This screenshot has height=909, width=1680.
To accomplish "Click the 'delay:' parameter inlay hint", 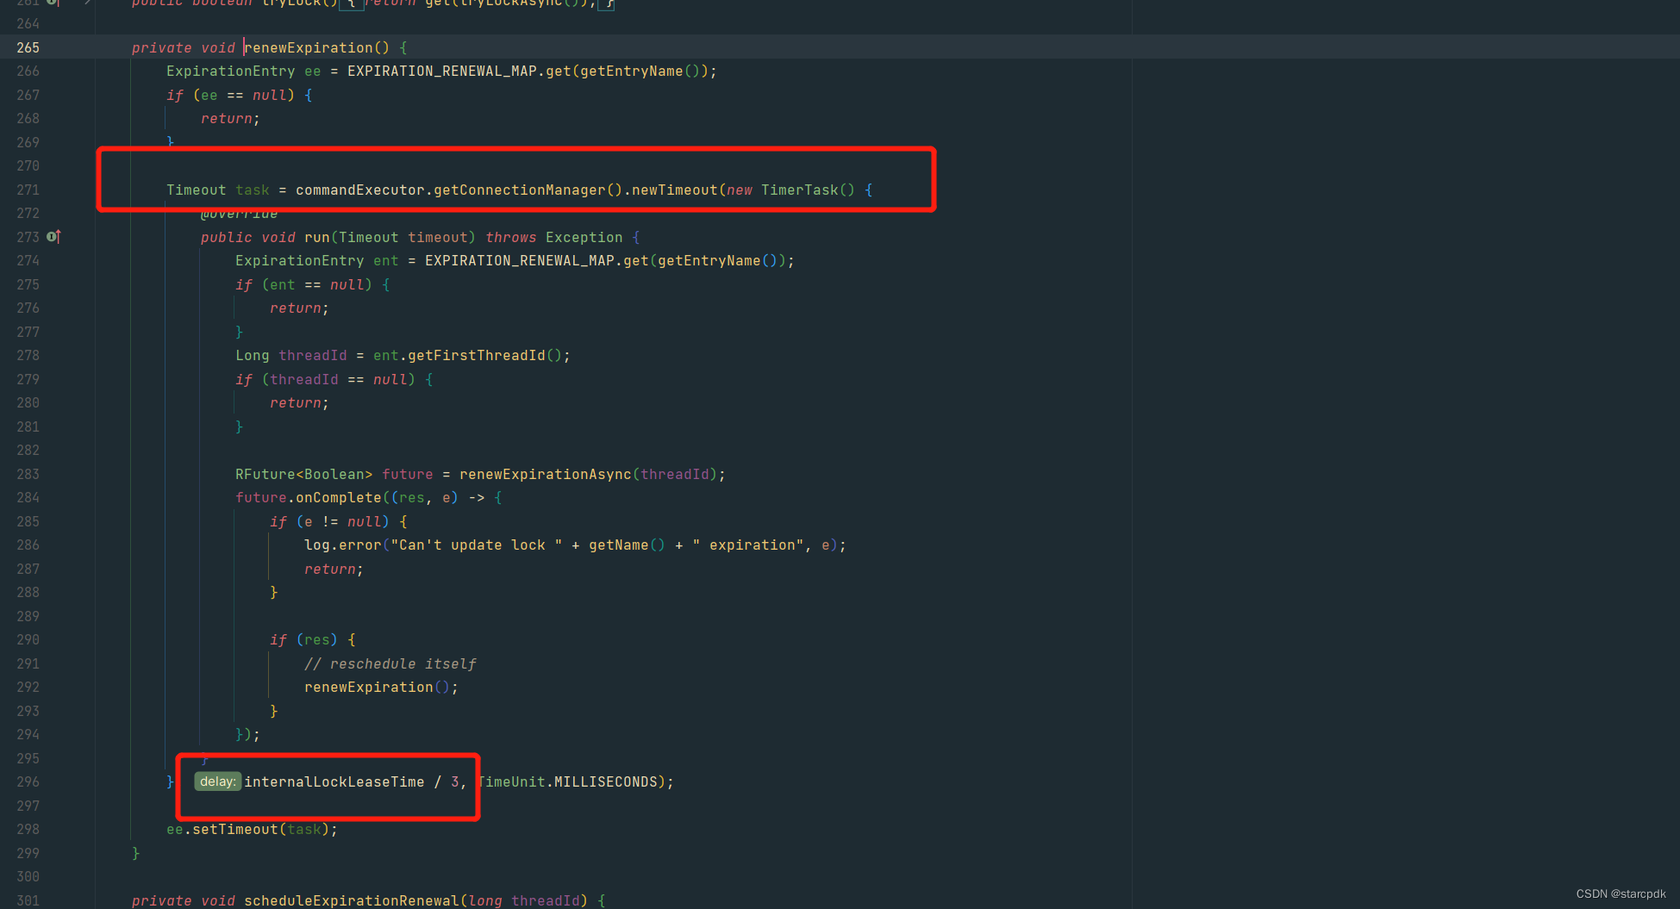I will (217, 781).
